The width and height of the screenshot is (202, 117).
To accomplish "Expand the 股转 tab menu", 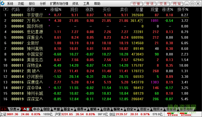I will pyautogui.click(x=95, y=109).
